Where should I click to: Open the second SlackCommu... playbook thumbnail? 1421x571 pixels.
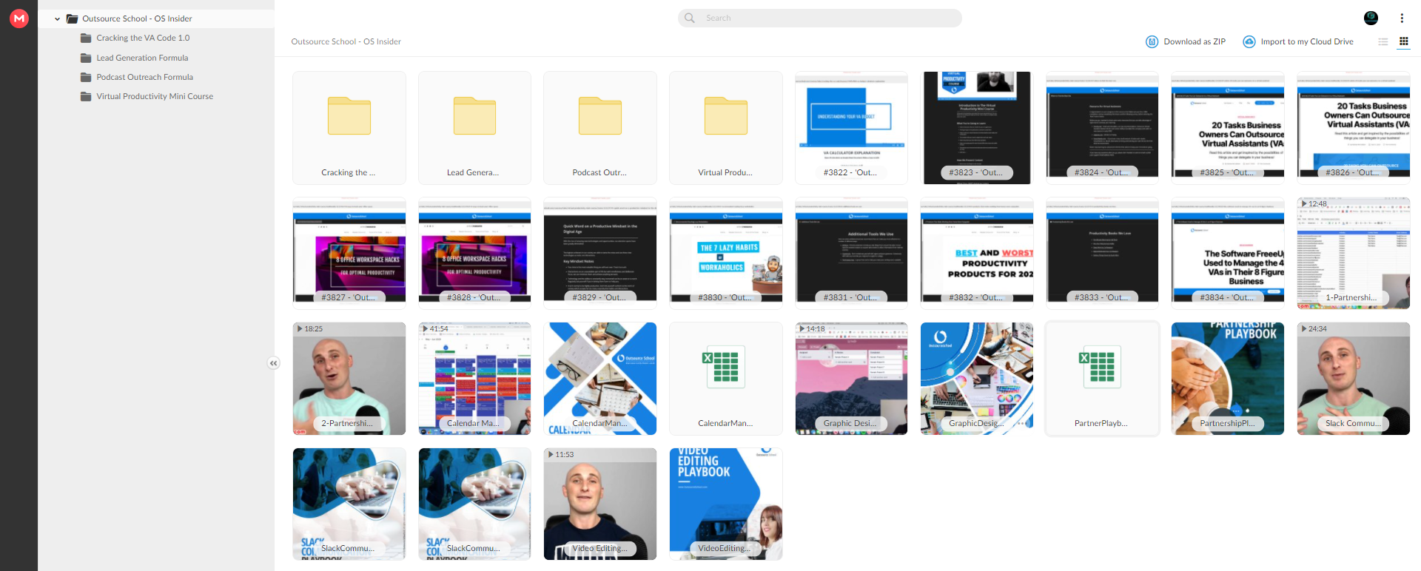[474, 504]
